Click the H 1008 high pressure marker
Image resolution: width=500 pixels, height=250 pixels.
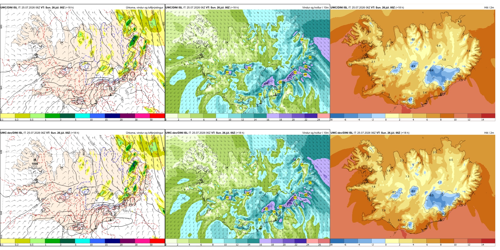(35, 162)
